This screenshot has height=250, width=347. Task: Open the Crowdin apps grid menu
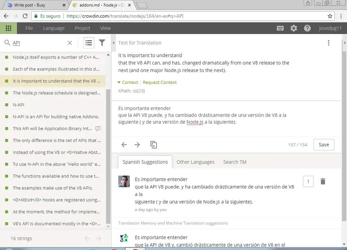[x=8, y=28]
